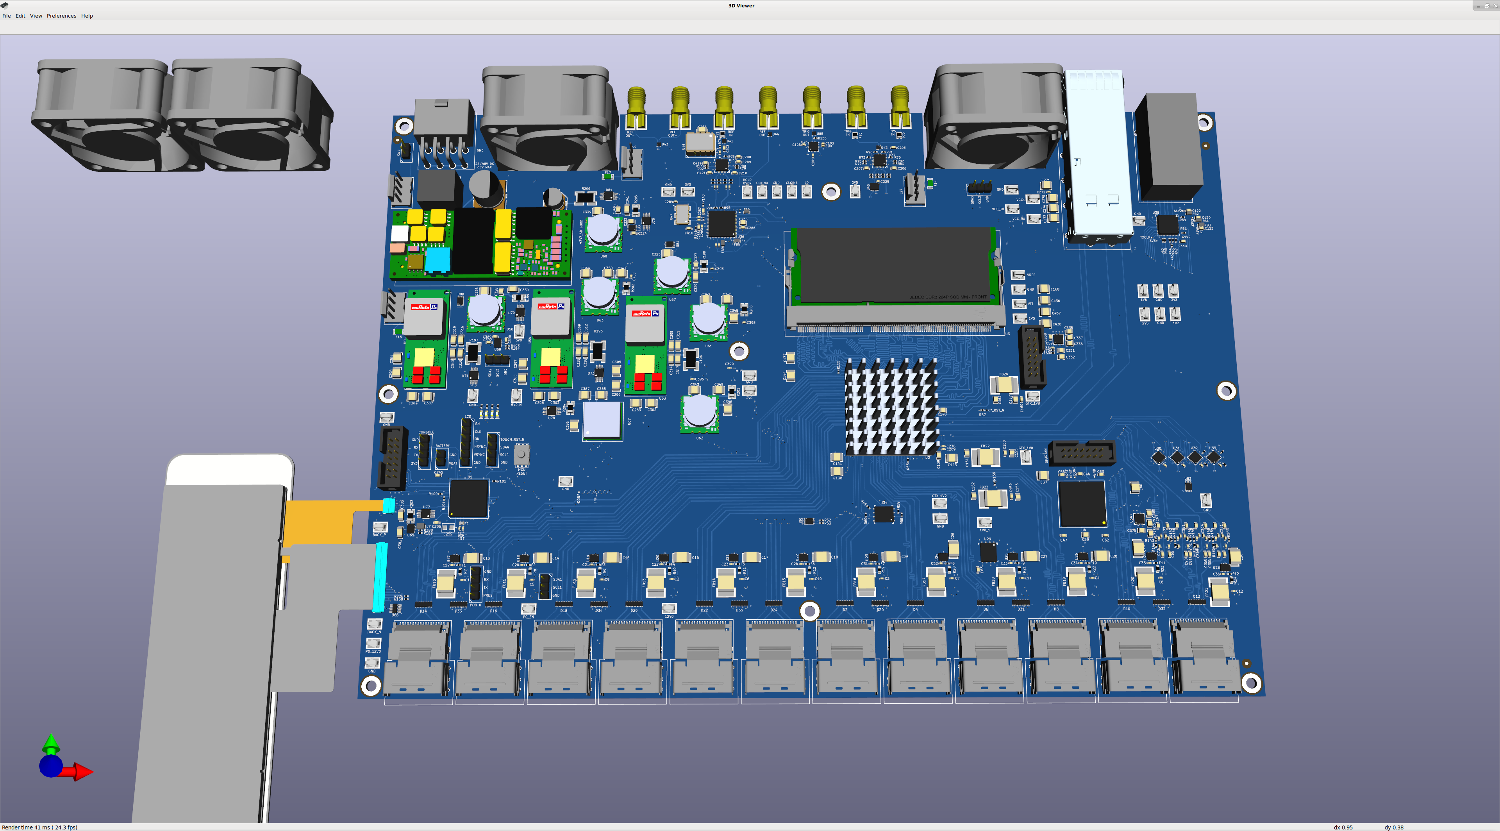Open the File menu

(6, 16)
